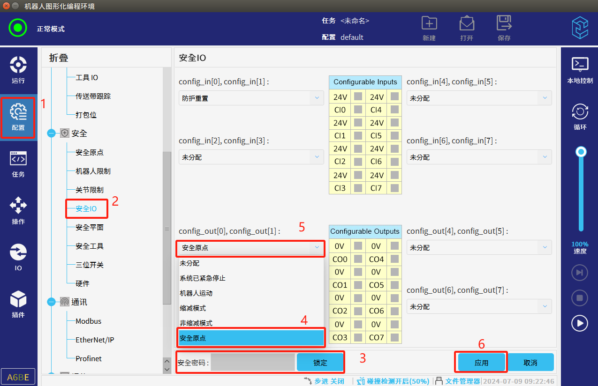This screenshot has height=386, width=598.
Task: Click the speed slider handle
Action: point(581,152)
